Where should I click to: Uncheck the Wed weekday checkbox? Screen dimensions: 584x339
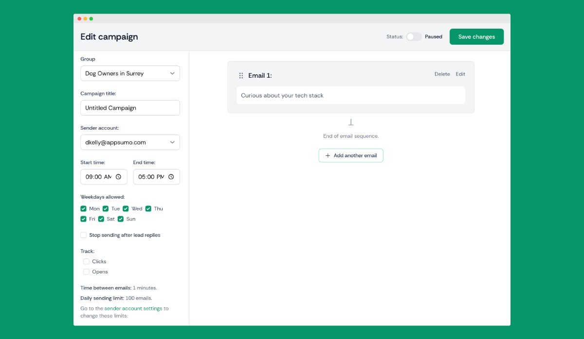[x=126, y=208]
